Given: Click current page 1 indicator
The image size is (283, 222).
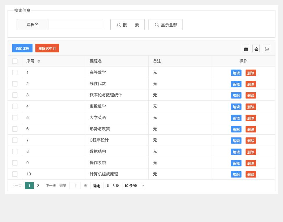Looking at the screenshot, I should [29, 186].
